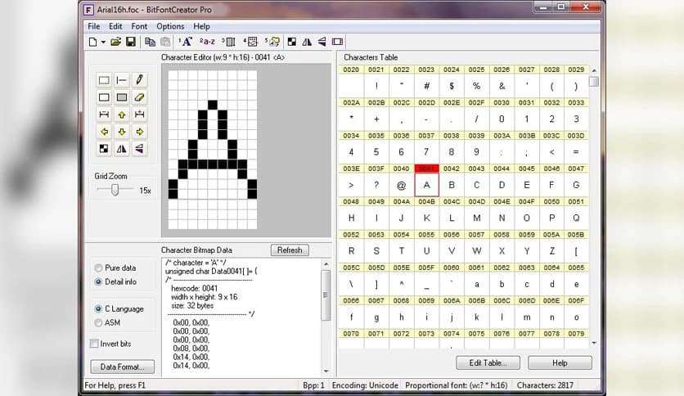Click flip vertical tool in editor palette

point(139,149)
